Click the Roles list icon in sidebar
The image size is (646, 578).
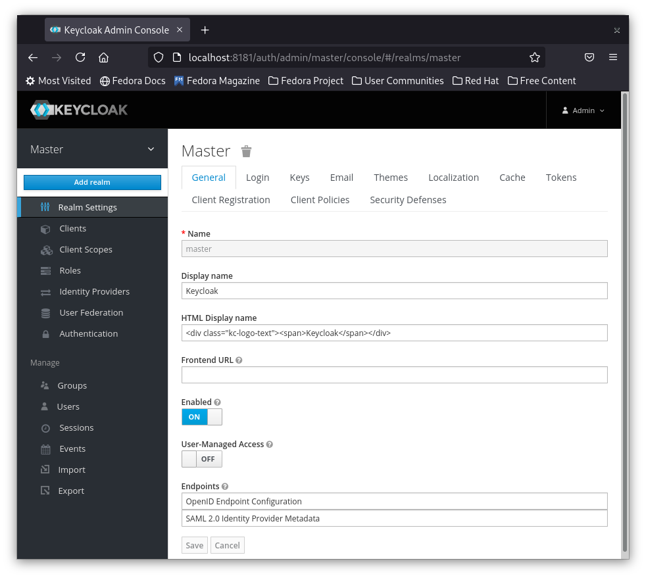click(45, 271)
